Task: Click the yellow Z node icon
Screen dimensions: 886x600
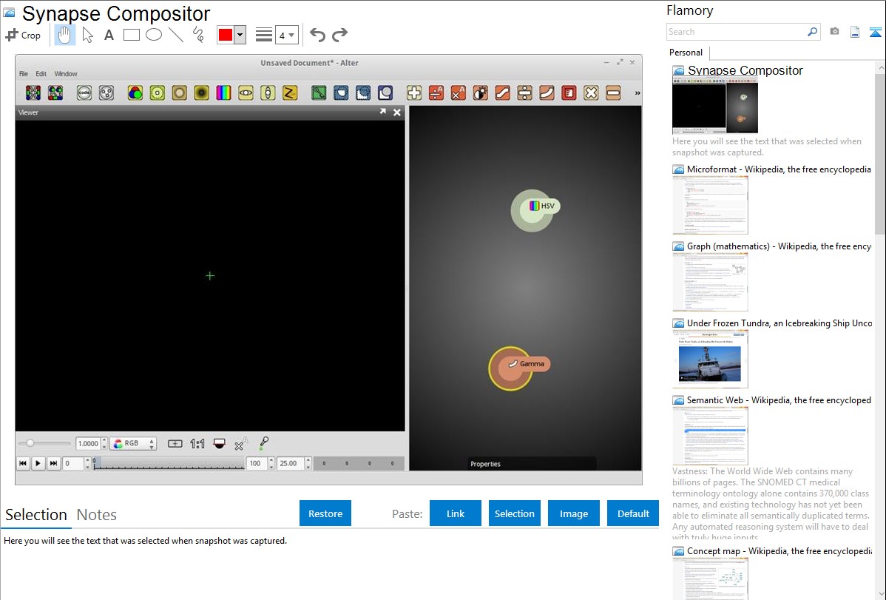Action: [x=290, y=92]
